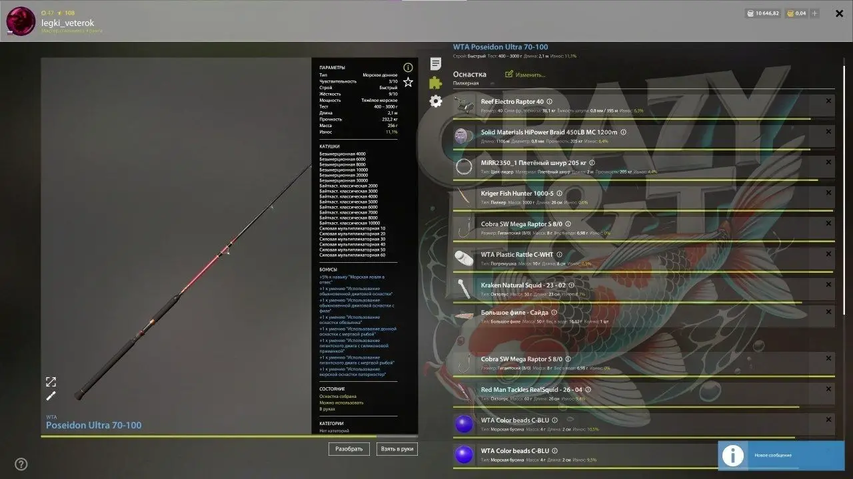Remove Solid Materials HiPower Braid line
This screenshot has width=853, height=479.
pos(828,132)
